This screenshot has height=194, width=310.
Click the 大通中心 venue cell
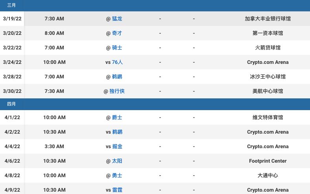coord(268,175)
